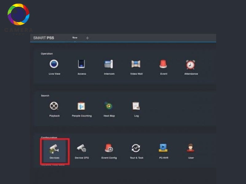Open the Log viewer icon
Screen dimensions: 246x184
(136, 106)
